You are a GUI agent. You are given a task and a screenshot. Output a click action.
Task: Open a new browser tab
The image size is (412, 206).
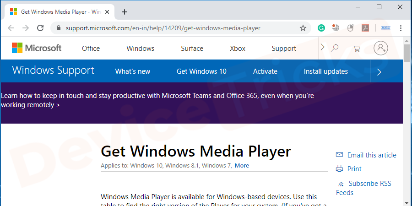point(125,12)
